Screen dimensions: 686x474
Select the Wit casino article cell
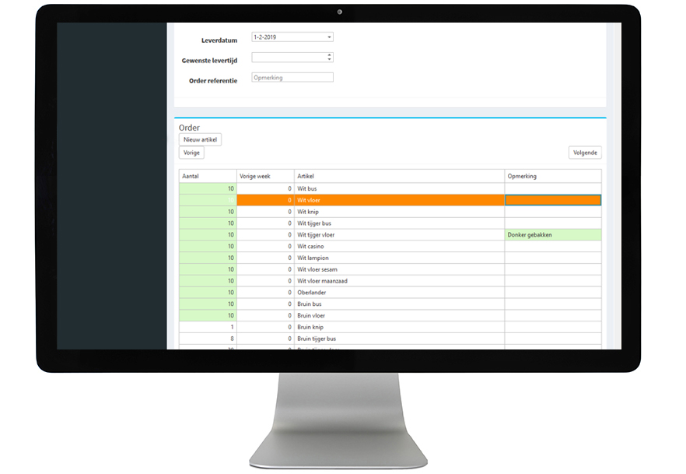click(400, 247)
